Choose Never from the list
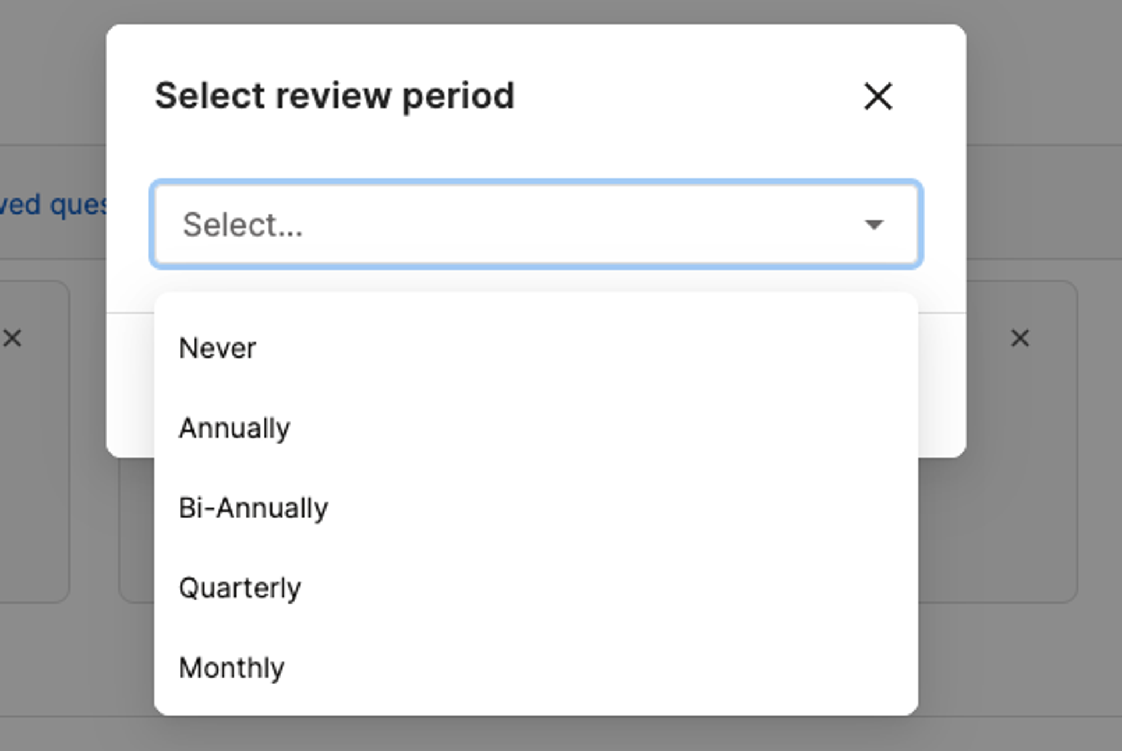The width and height of the screenshot is (1122, 751). [536, 348]
